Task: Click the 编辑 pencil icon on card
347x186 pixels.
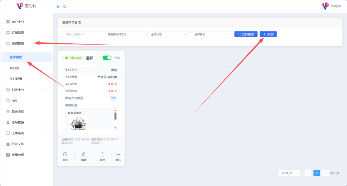Action: 84,154
